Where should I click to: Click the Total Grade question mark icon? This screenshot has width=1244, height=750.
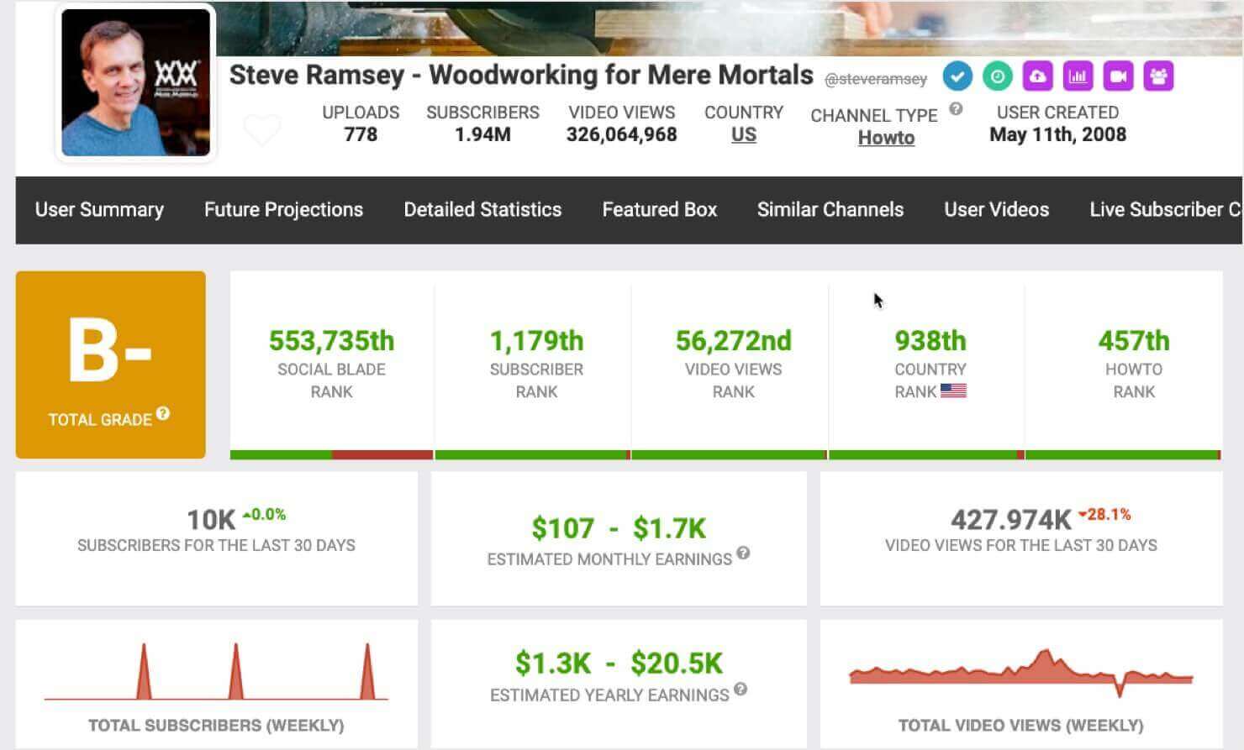163,412
